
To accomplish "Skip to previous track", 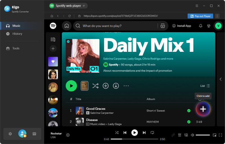I will tap(125, 133).
